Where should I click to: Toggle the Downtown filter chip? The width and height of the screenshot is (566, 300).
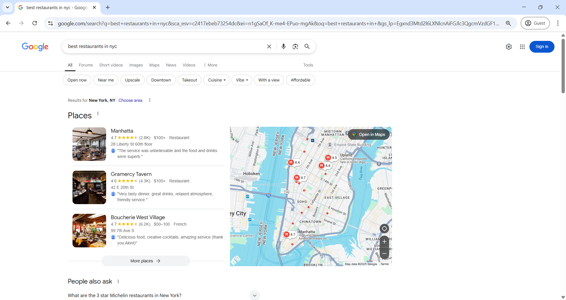coord(161,80)
